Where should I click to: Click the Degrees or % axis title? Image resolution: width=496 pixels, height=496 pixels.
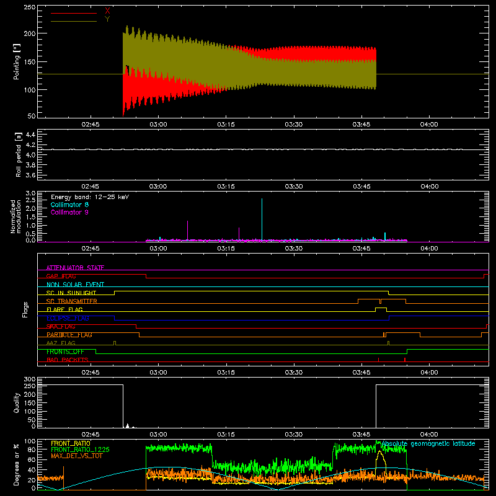[17, 464]
